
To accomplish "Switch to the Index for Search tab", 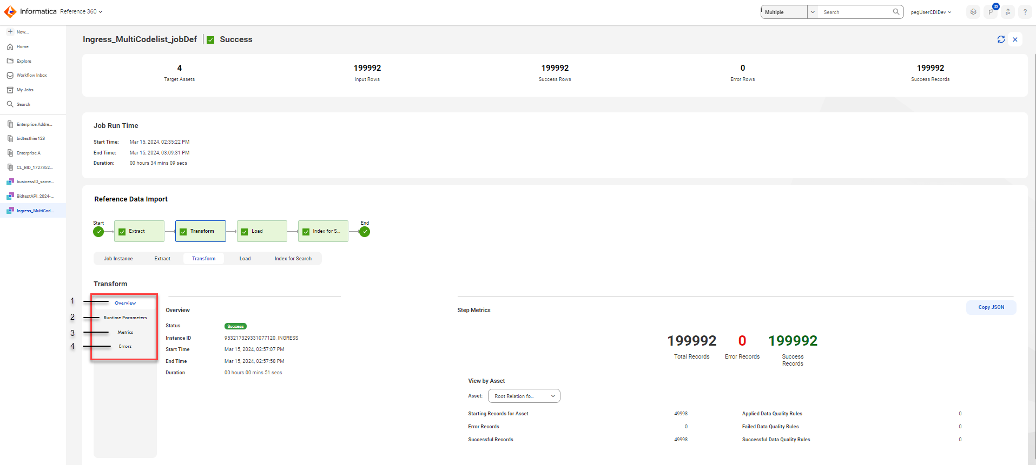I will (293, 259).
